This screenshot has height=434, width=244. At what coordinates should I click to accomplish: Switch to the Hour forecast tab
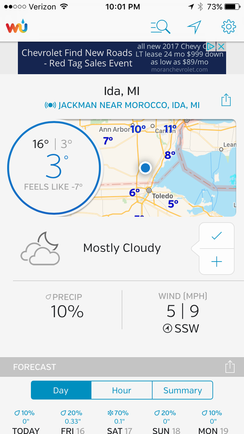click(122, 390)
